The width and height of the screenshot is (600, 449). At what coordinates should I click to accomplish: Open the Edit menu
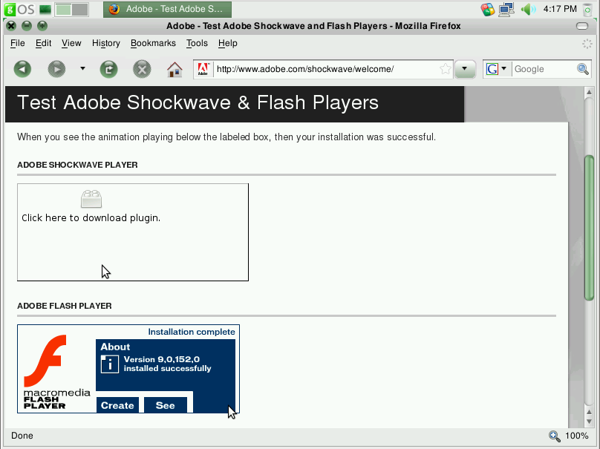[x=43, y=43]
